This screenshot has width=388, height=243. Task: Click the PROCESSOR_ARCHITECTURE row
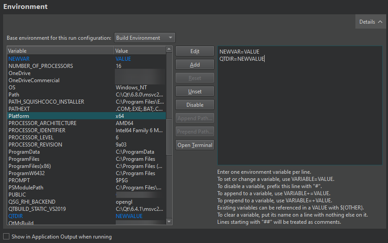pyautogui.click(x=42, y=123)
